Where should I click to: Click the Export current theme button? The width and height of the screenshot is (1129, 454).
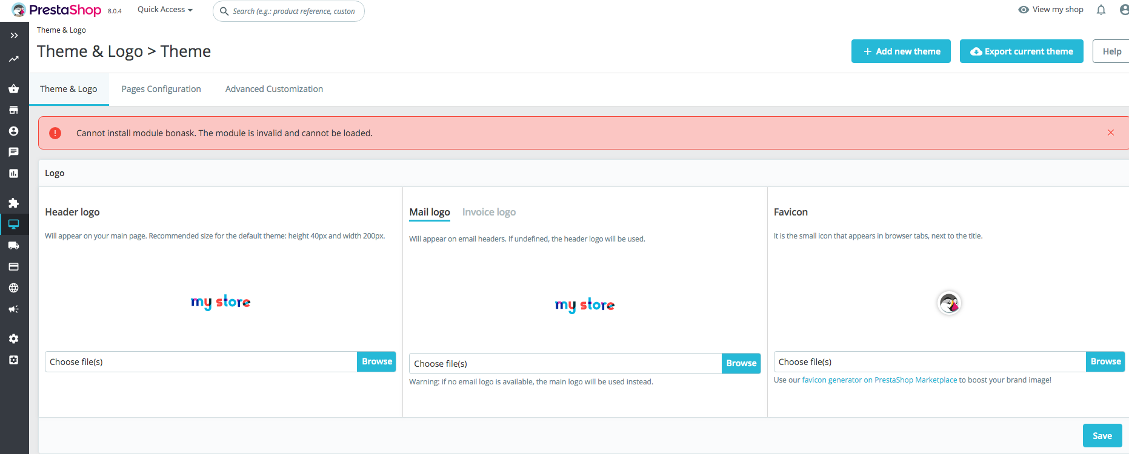(x=1022, y=51)
